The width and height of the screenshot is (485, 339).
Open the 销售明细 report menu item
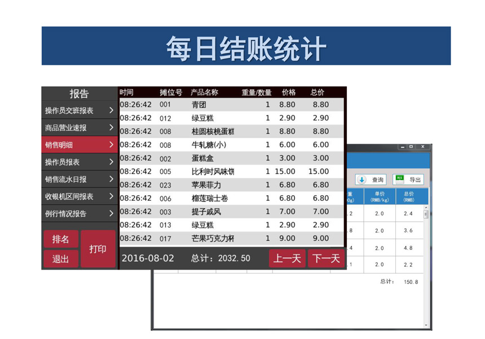79,145
